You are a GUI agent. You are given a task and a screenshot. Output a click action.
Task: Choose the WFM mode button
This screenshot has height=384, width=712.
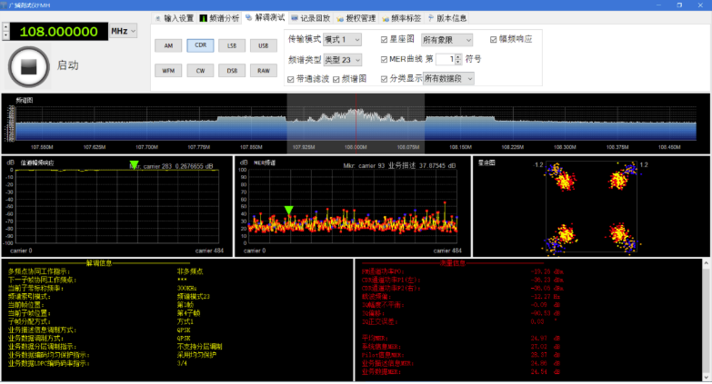point(169,70)
